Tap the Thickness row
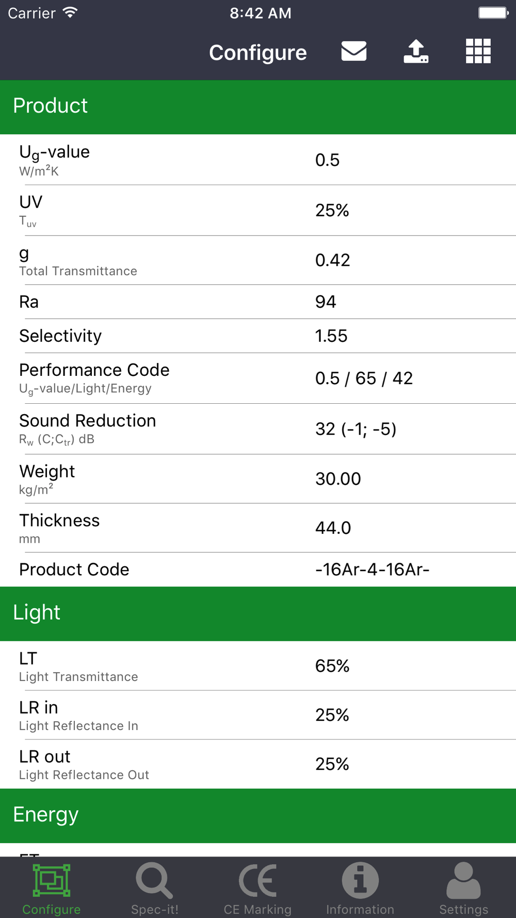The image size is (516, 918). [258, 528]
